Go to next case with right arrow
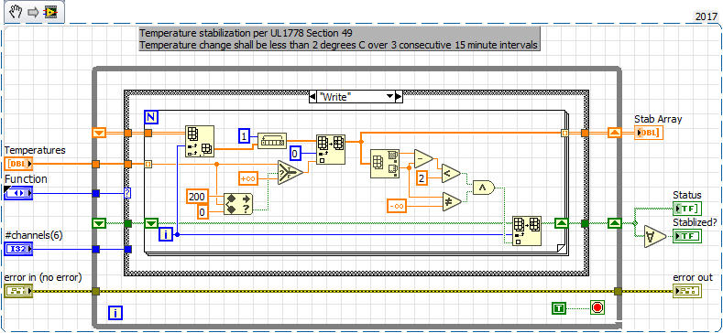 (x=399, y=97)
